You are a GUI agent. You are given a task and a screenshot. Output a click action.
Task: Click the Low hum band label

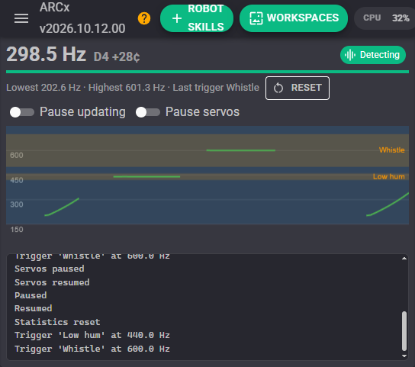(388, 176)
